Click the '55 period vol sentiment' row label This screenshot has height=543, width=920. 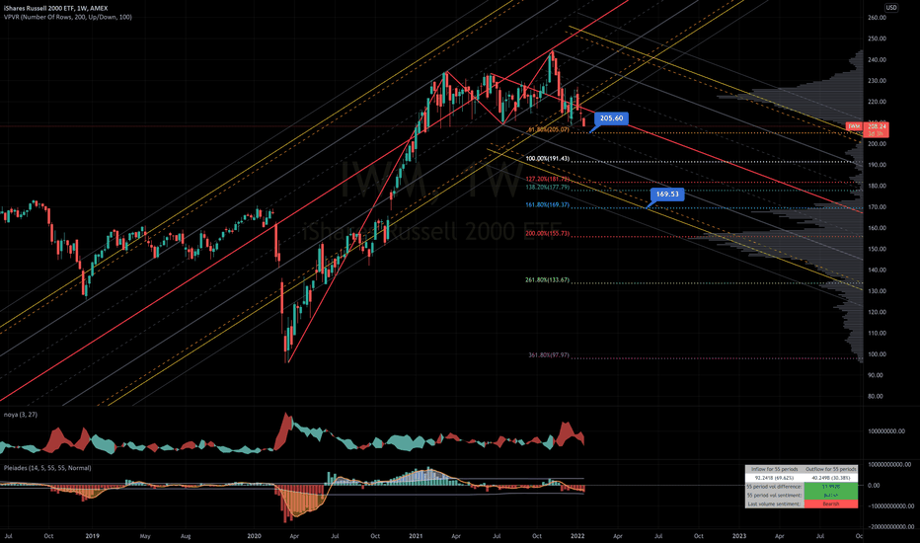[775, 496]
